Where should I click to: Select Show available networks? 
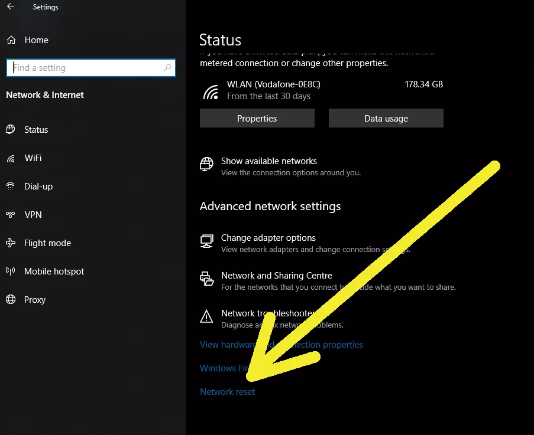coord(269,161)
